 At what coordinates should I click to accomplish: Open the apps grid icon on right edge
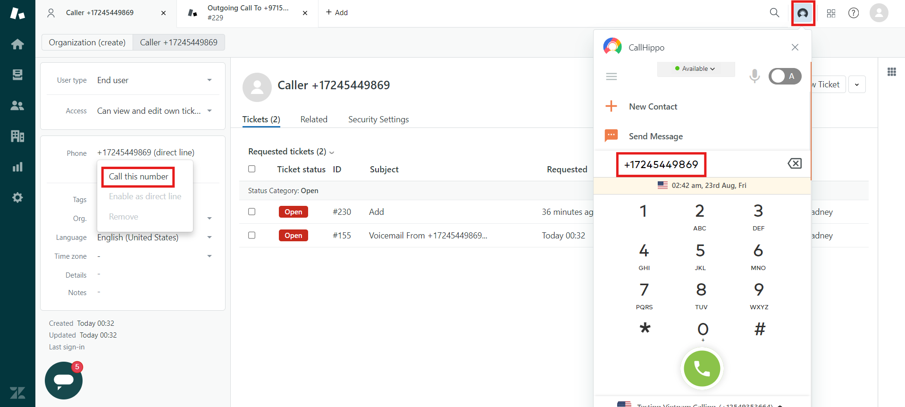[x=892, y=72]
